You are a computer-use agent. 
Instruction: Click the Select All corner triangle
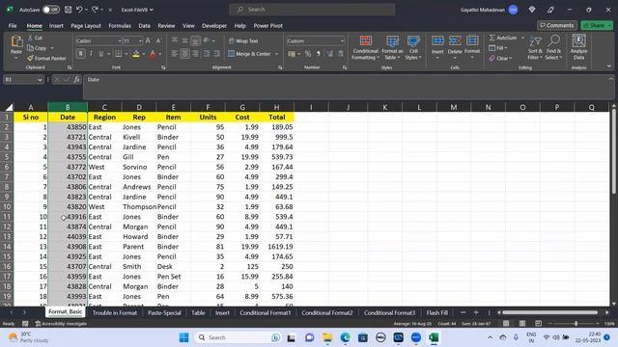click(x=9, y=107)
